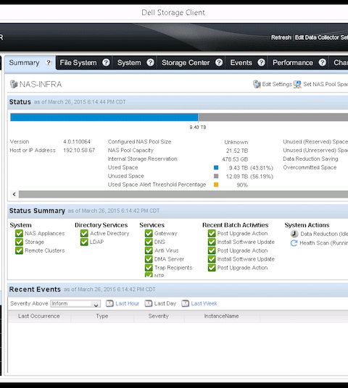The image size is (348, 388).
Task: Click NAS Pool Capacity value 21.52 TB
Action: coord(237,151)
